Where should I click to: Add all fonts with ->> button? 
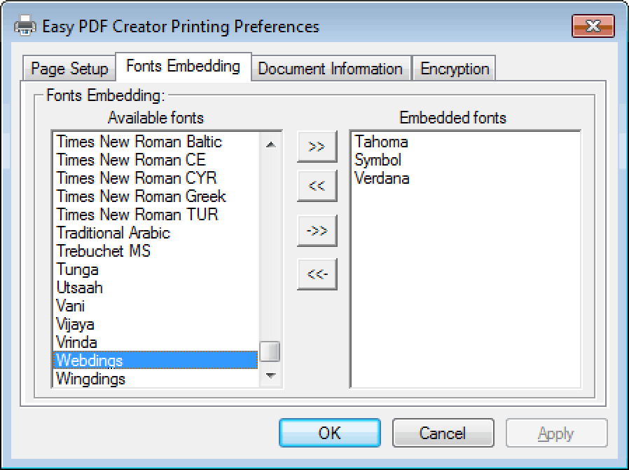(317, 231)
